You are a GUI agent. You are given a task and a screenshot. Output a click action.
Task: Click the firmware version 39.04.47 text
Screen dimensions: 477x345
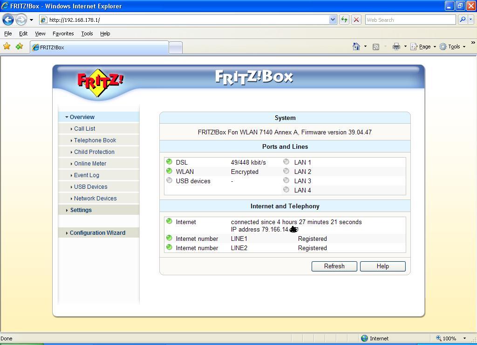point(336,133)
